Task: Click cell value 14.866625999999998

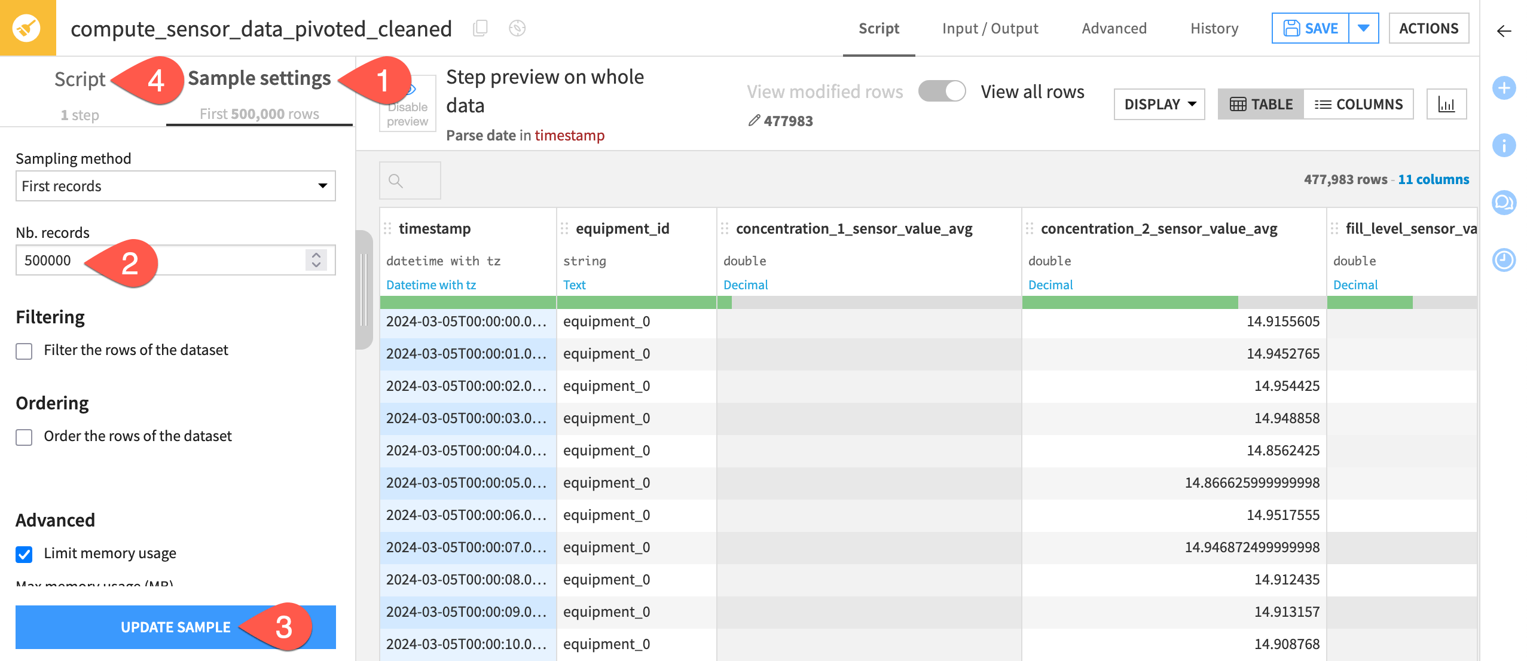Action: (1252, 483)
